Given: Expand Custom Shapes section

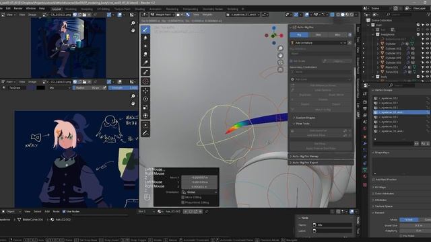Looking at the screenshot, I should (305, 118).
